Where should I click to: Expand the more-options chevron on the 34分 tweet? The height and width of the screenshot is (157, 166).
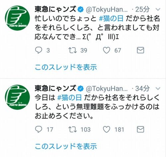pos(158,89)
